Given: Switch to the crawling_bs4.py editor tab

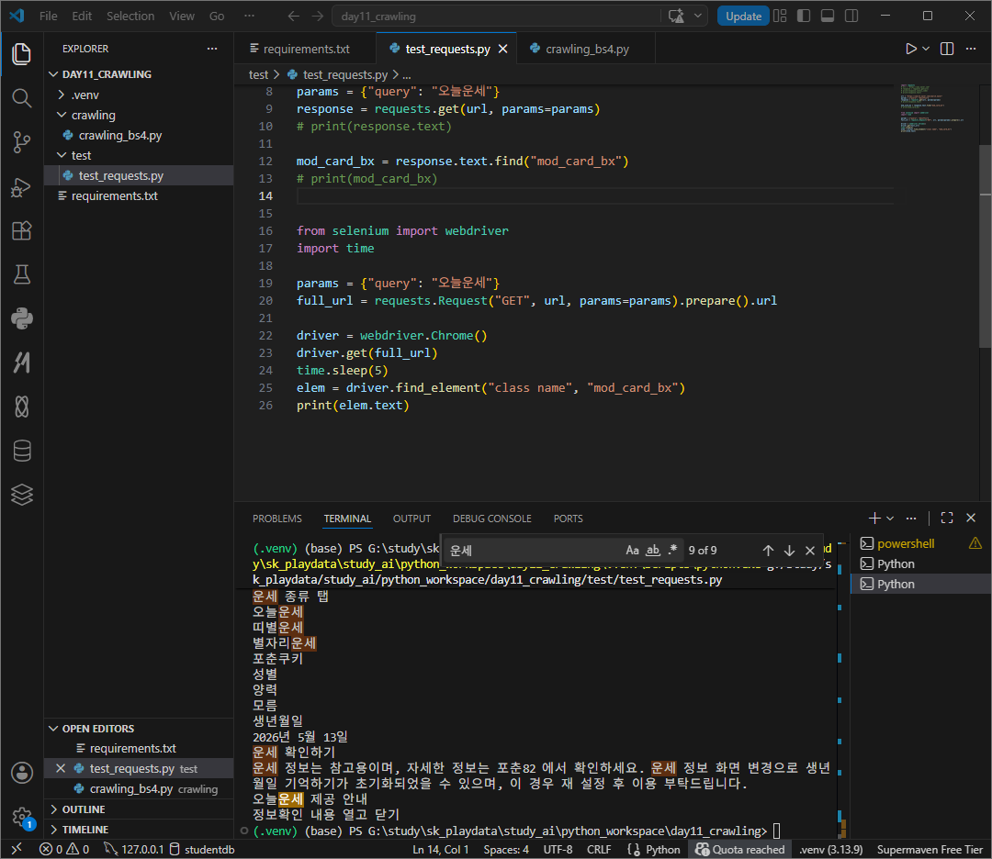Looking at the screenshot, I should tap(586, 49).
